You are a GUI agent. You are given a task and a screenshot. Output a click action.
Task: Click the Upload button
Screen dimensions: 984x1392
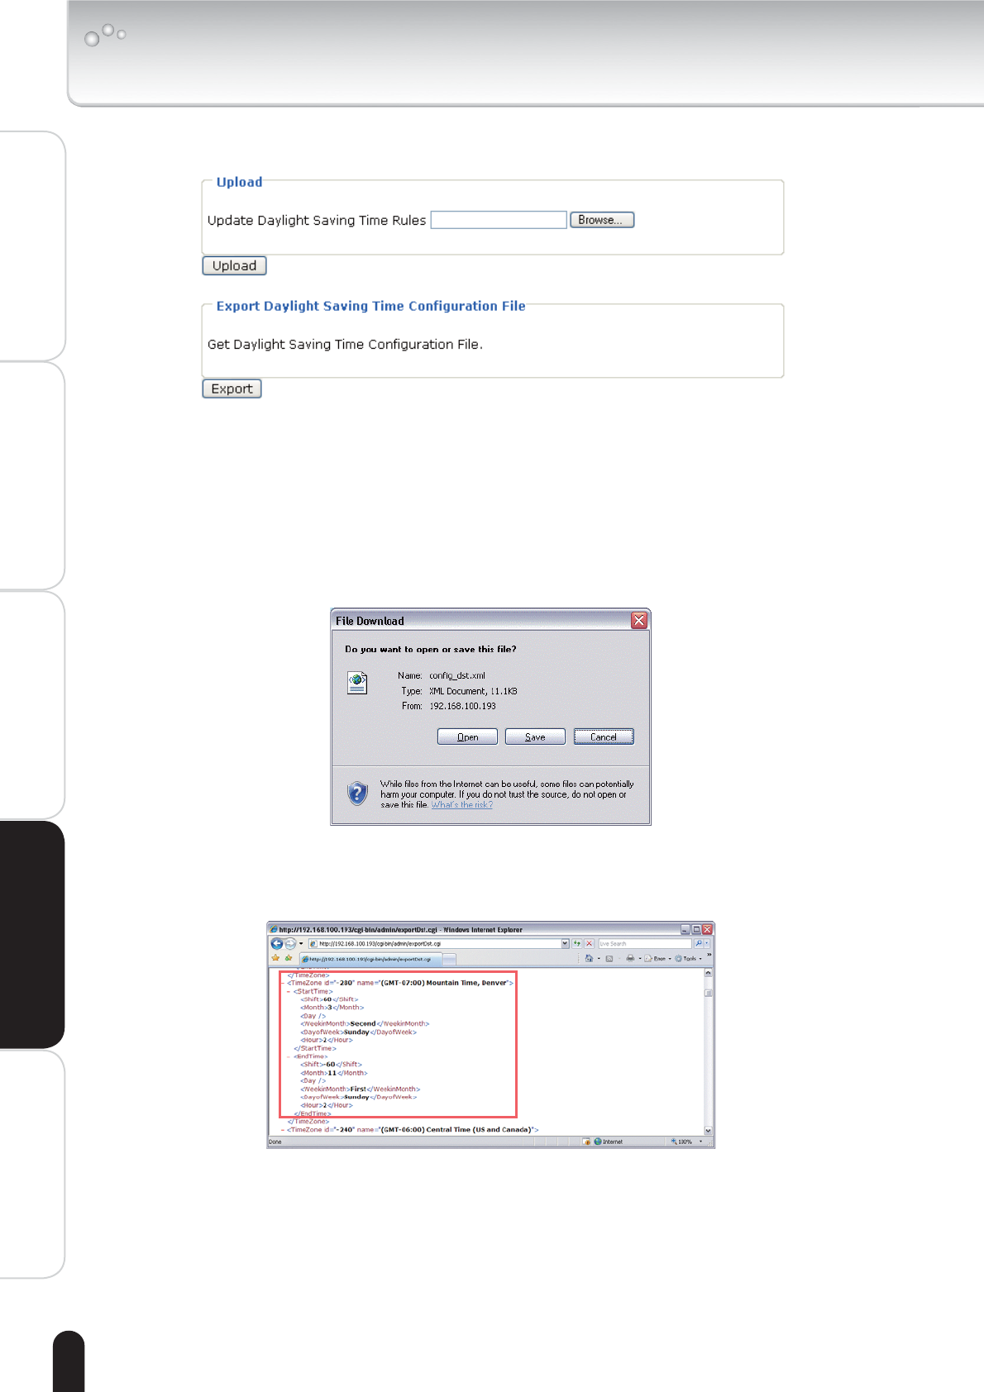coord(234,265)
